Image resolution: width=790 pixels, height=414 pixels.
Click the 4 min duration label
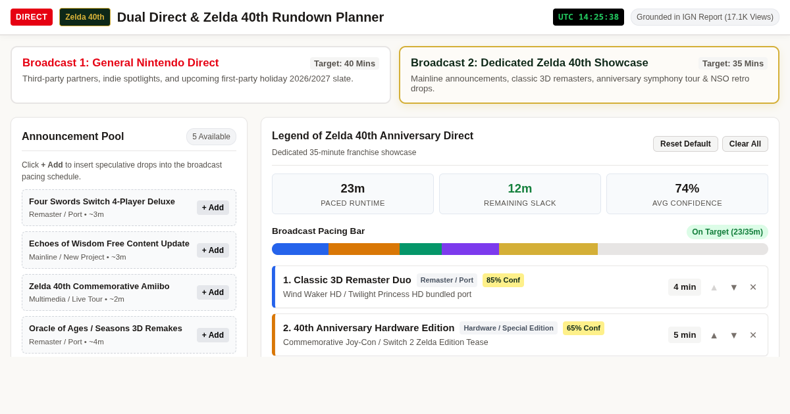point(685,287)
